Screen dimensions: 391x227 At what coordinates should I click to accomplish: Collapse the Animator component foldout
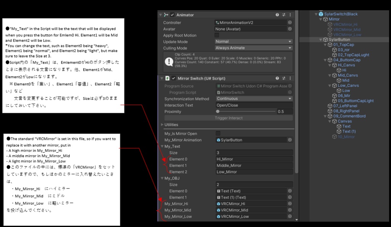[161, 15]
